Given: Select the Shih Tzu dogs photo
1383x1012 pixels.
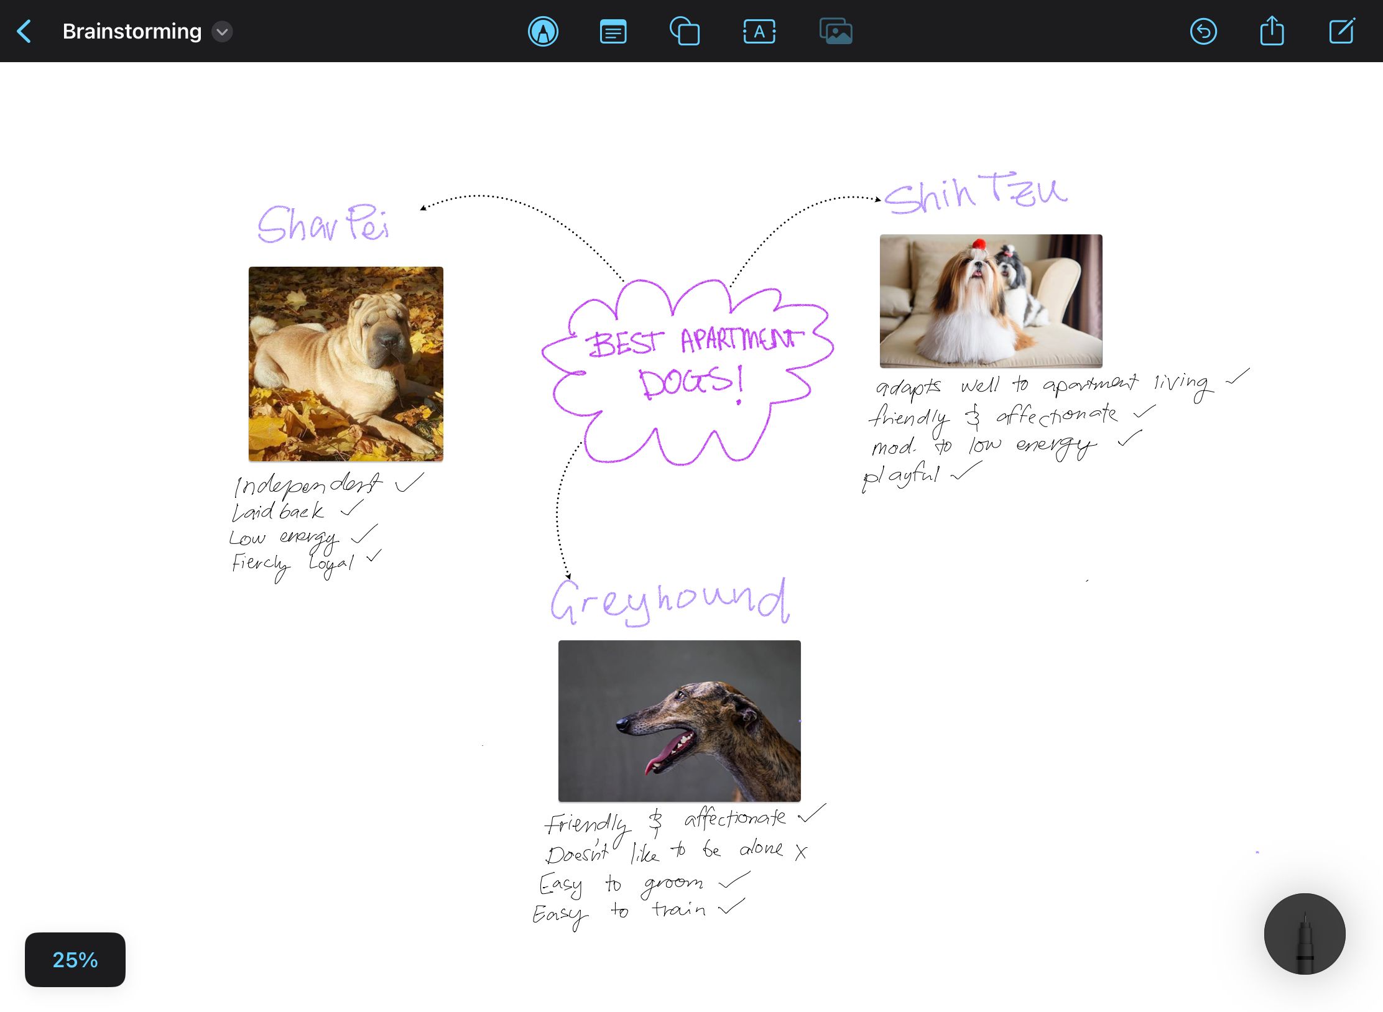Looking at the screenshot, I should pos(991,301).
